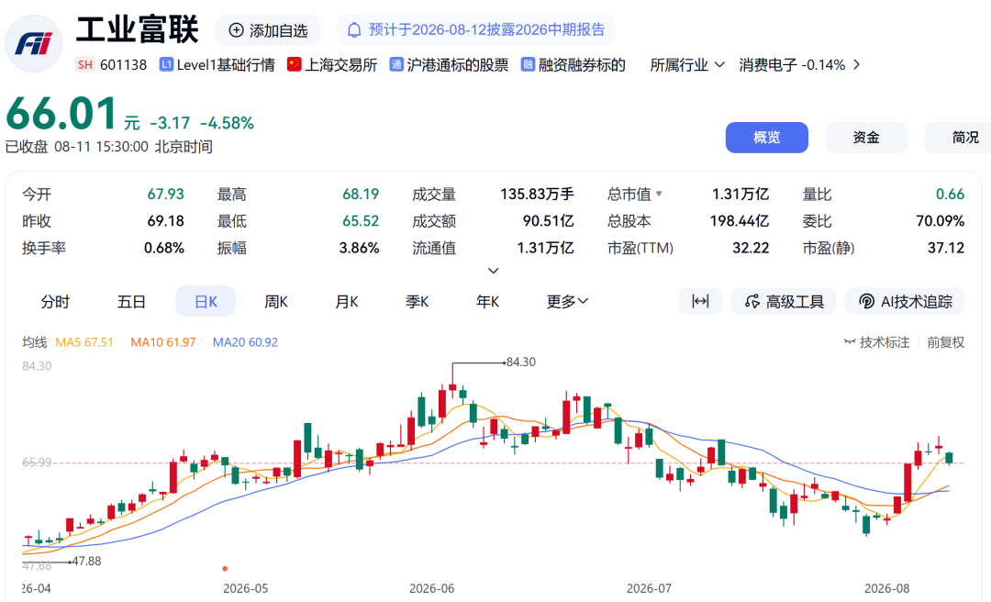Switch to the 简况 tab
This screenshot has width=991, height=602.
click(958, 138)
